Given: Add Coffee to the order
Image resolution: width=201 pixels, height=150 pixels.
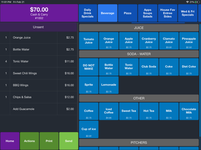Looking at the screenshot, I should (89, 111).
